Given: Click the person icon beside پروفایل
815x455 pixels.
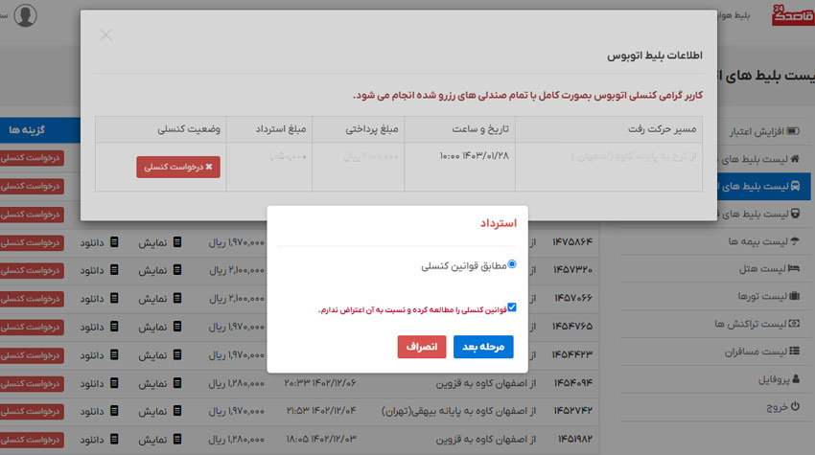Looking at the screenshot, I should 796,379.
